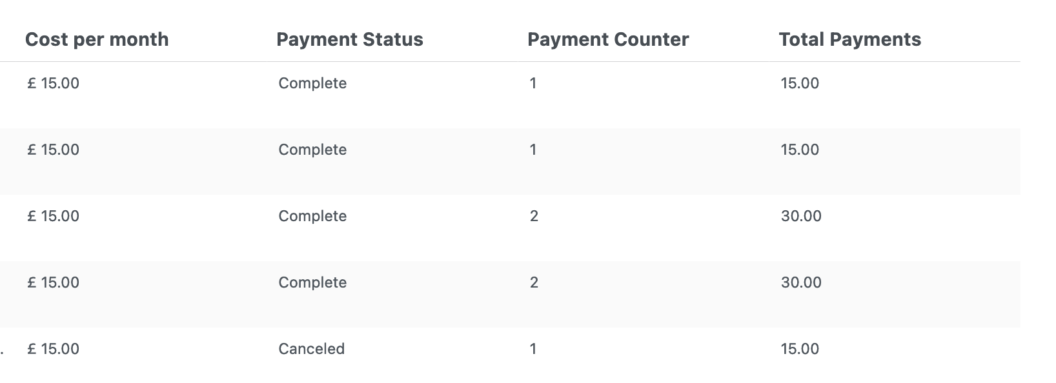Click the third row's Payment Counter value 2
Image resolution: width=1056 pixels, height=383 pixels.
tap(534, 216)
